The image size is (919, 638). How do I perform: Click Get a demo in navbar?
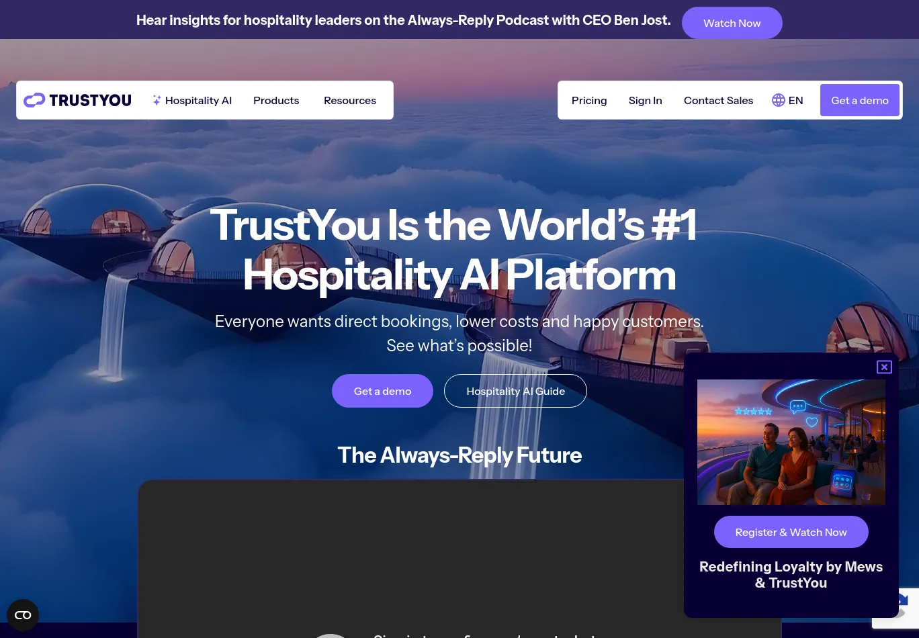point(860,100)
